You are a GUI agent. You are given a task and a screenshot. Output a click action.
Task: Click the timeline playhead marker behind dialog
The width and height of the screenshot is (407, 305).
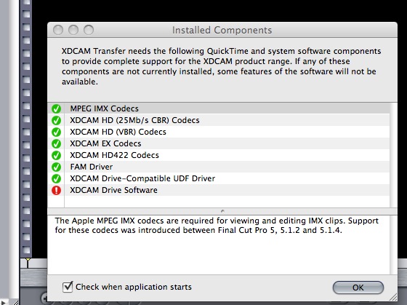pos(28,263)
